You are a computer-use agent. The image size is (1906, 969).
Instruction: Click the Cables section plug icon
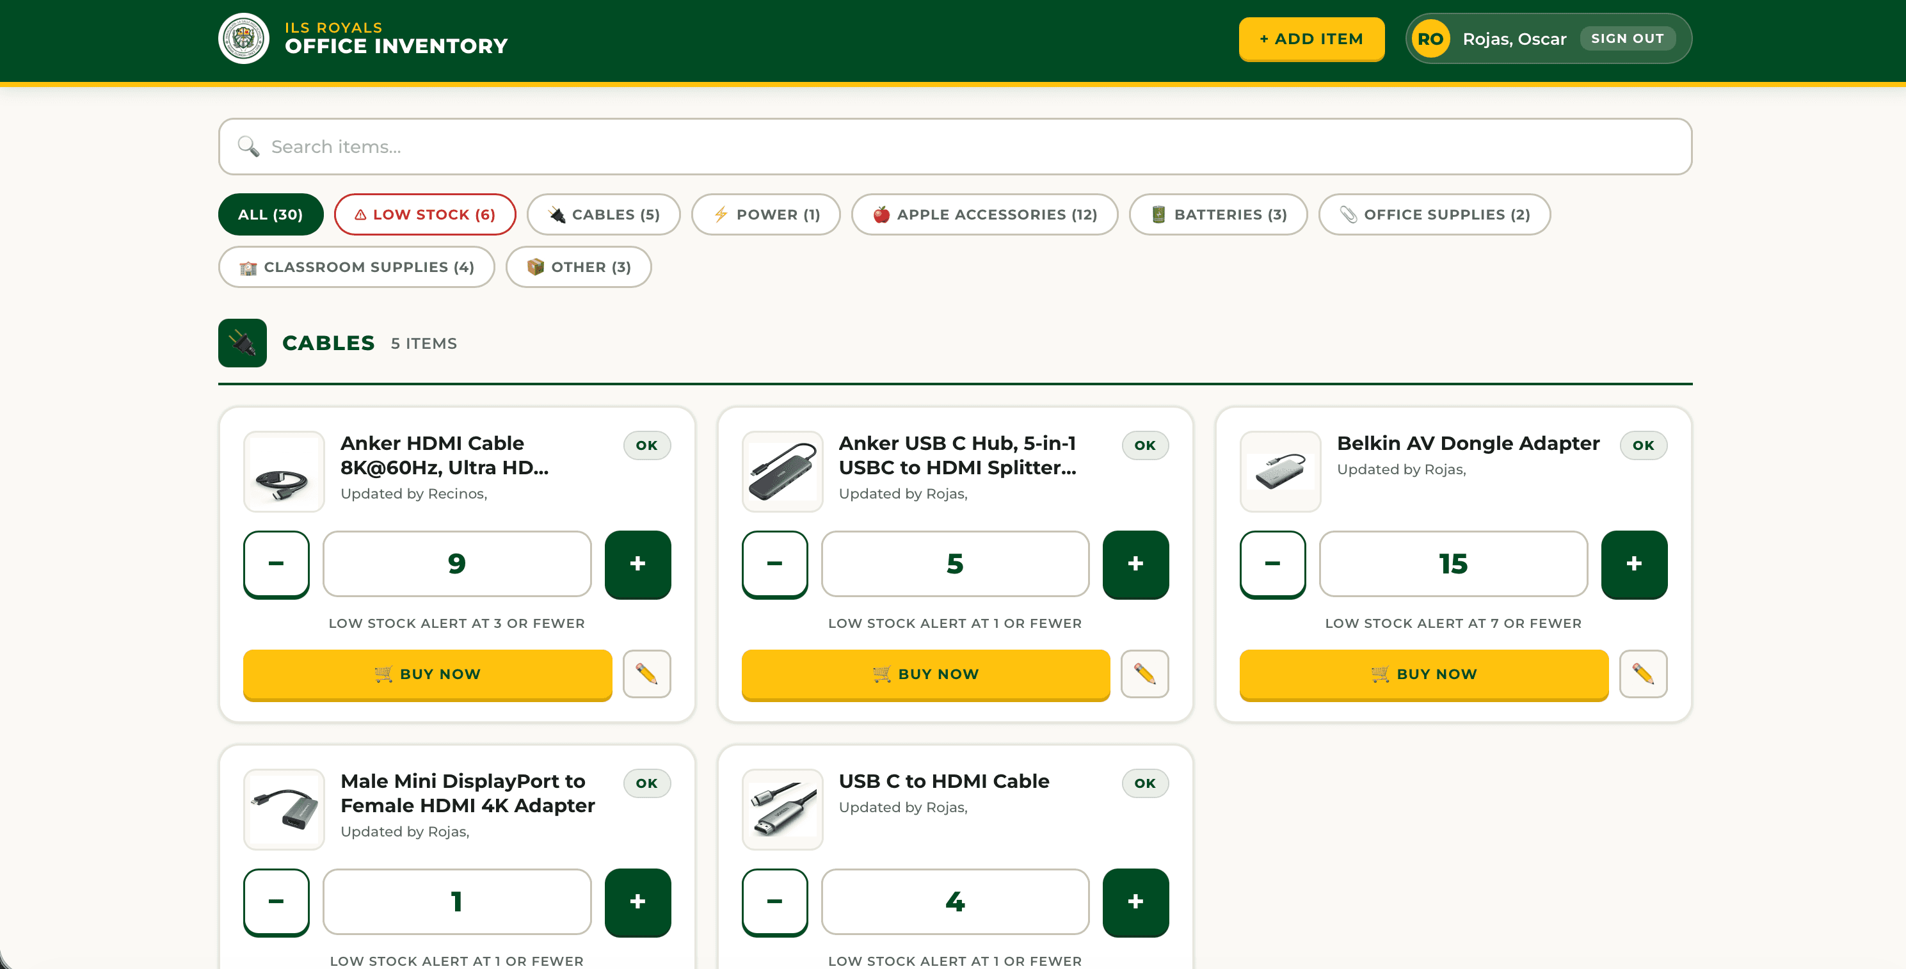[243, 343]
